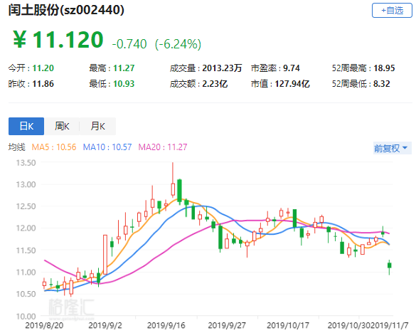Click the 最高 11.27 daily high
The height and width of the screenshot is (333, 416).
112,68
